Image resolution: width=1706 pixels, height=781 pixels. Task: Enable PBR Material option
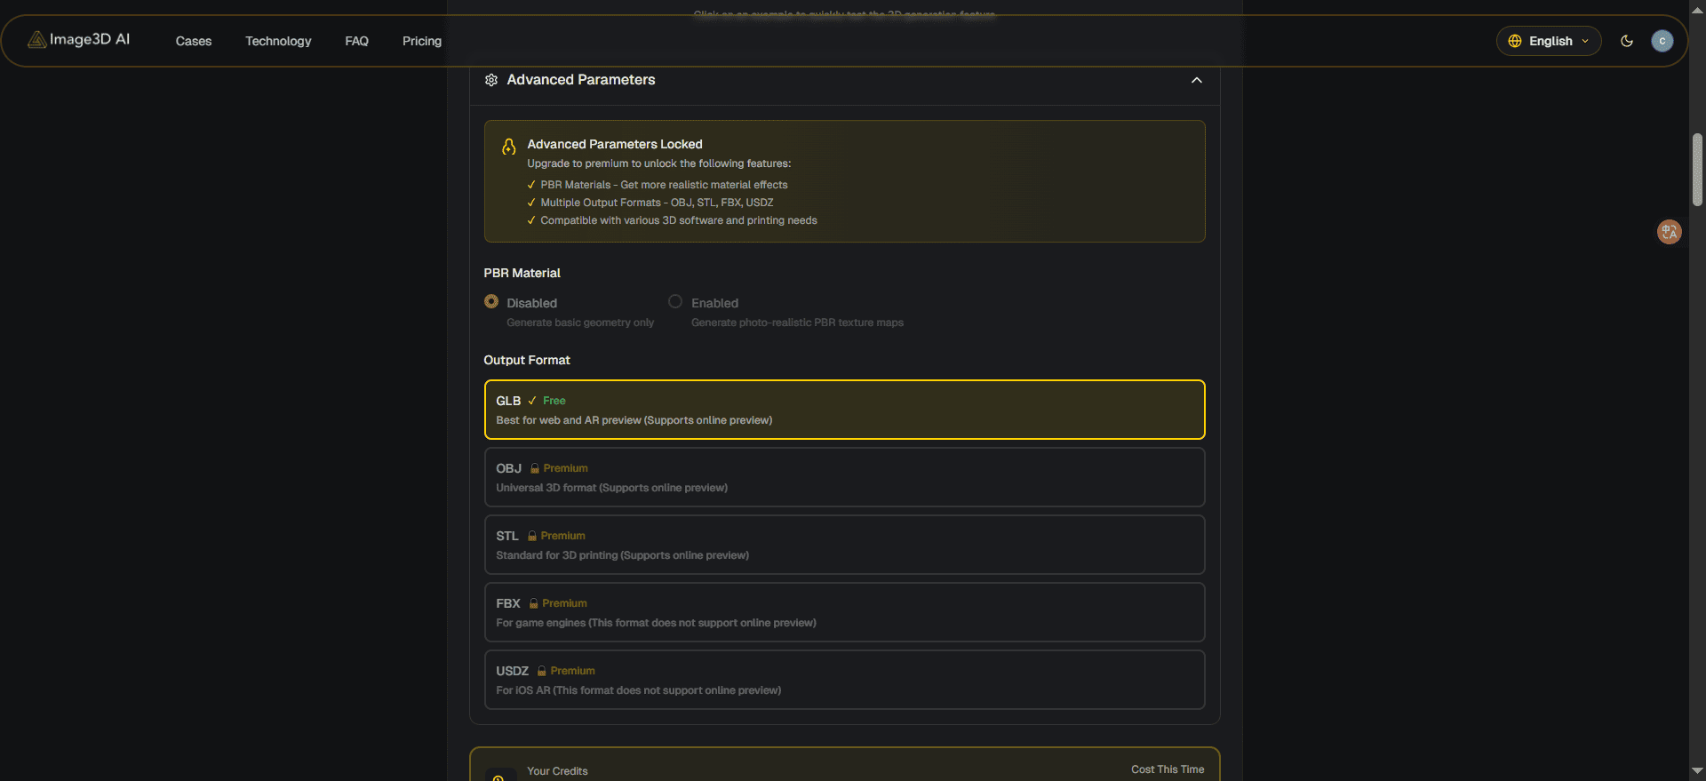(674, 301)
